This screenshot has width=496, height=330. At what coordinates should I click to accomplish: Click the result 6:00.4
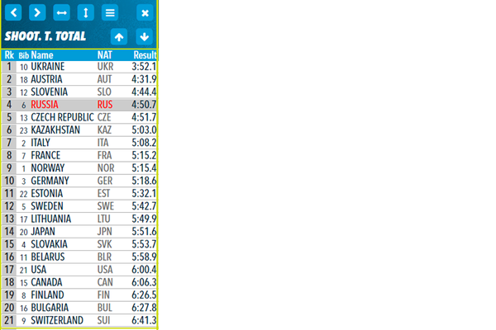pyautogui.click(x=144, y=270)
